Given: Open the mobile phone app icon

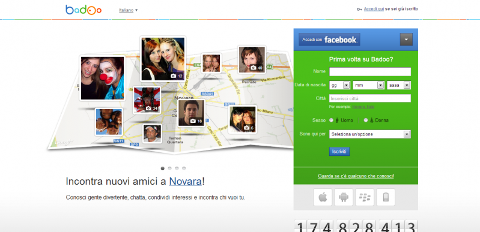Looking at the screenshot, I should tap(386, 197).
